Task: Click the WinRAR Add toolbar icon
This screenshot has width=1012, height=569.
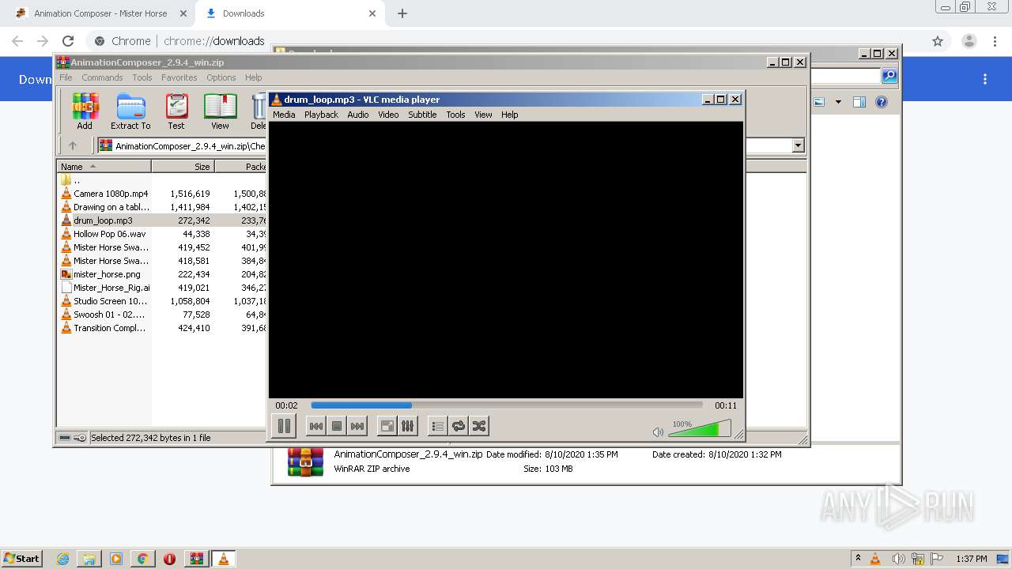Action: point(85,111)
